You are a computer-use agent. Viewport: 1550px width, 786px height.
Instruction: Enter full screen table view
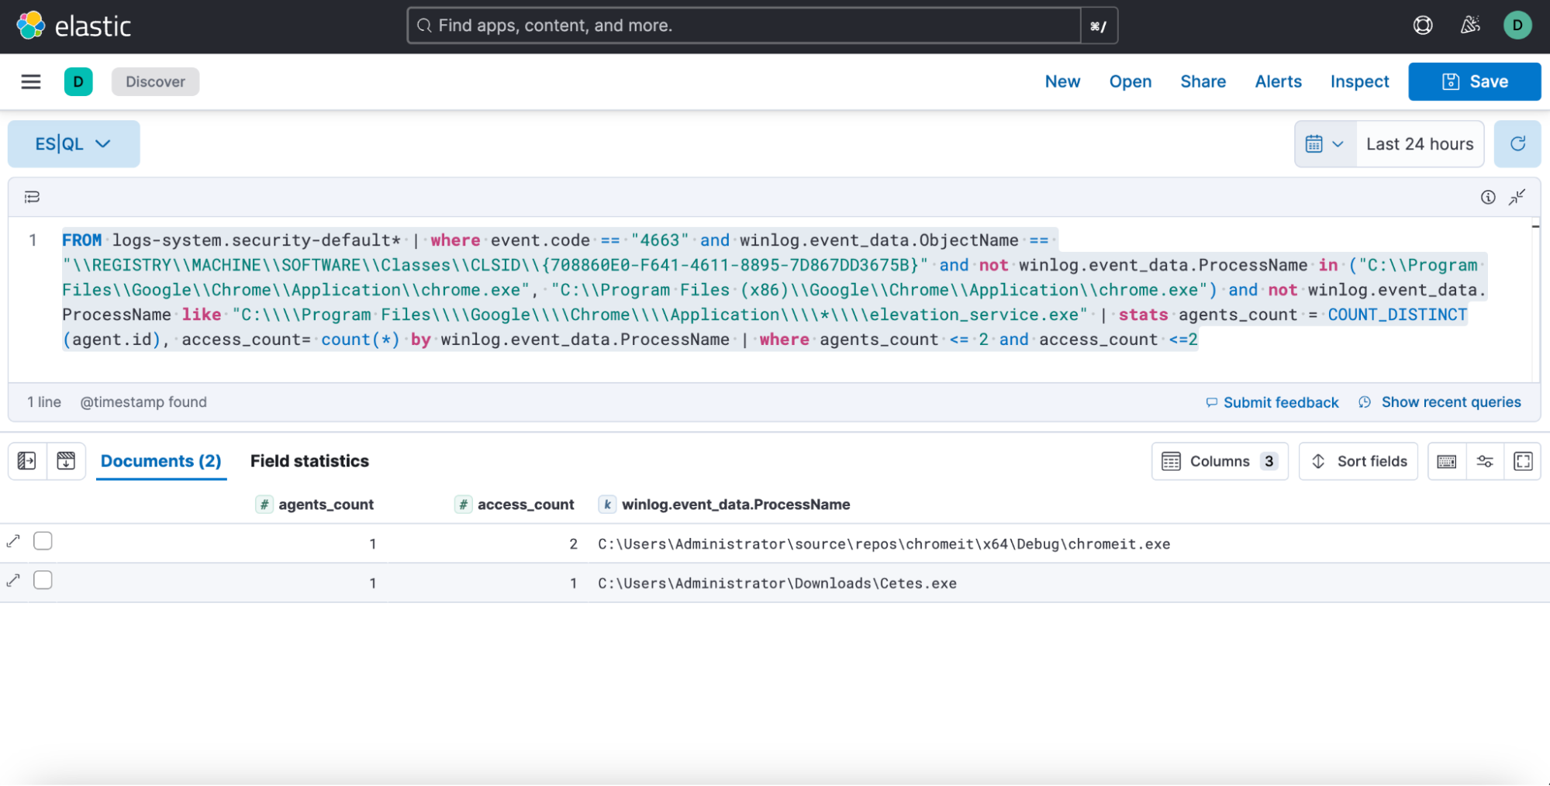pyautogui.click(x=1522, y=461)
